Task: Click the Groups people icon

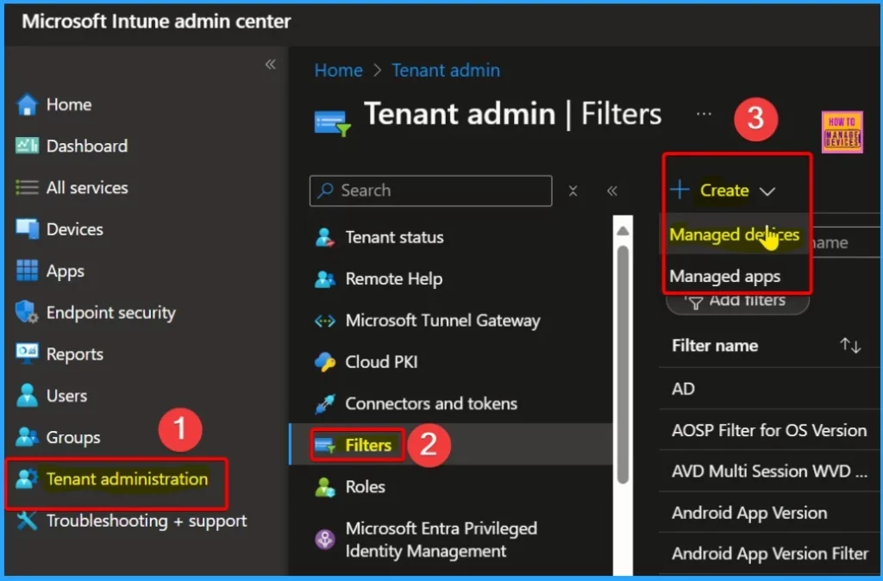Action: tap(27, 437)
